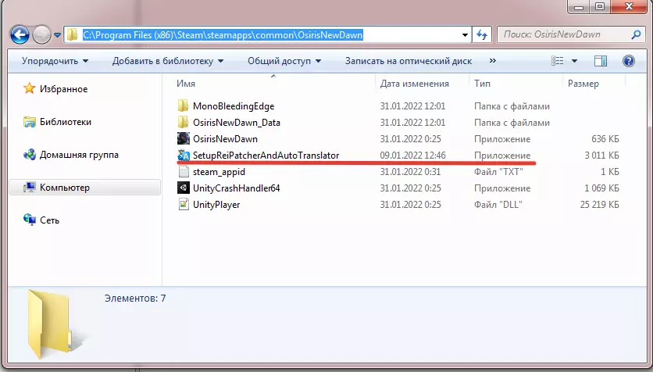Click the folder icon in address bar

[x=73, y=34]
